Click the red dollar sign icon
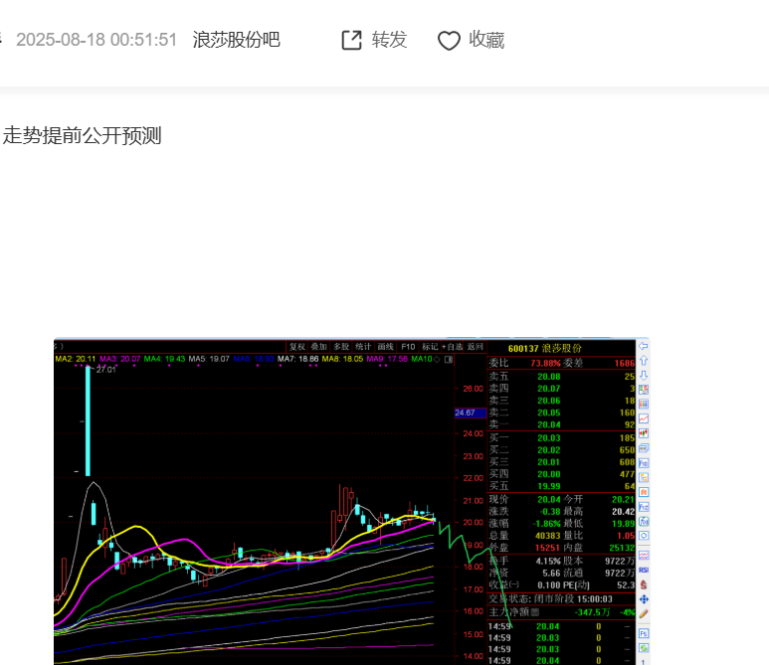769x665 pixels. click(644, 584)
